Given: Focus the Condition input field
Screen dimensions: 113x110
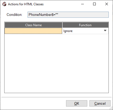Looking at the screenshot, I should (68, 15).
